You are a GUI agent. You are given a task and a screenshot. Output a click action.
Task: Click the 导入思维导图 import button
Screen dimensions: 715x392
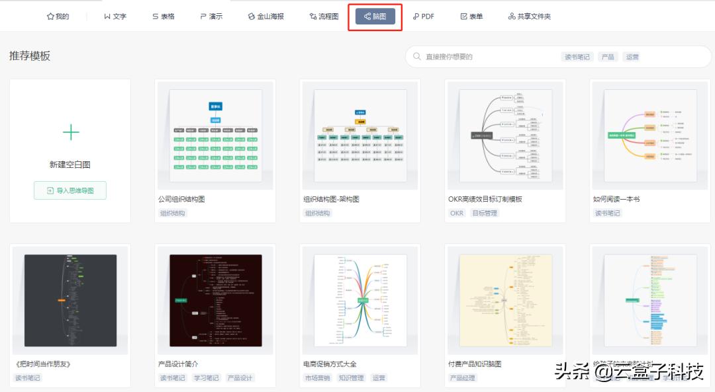70,190
